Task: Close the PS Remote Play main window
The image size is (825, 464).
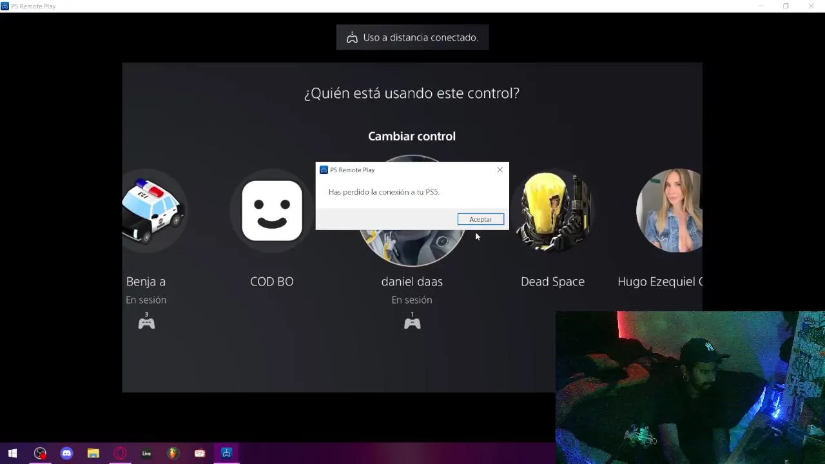Action: (811, 6)
